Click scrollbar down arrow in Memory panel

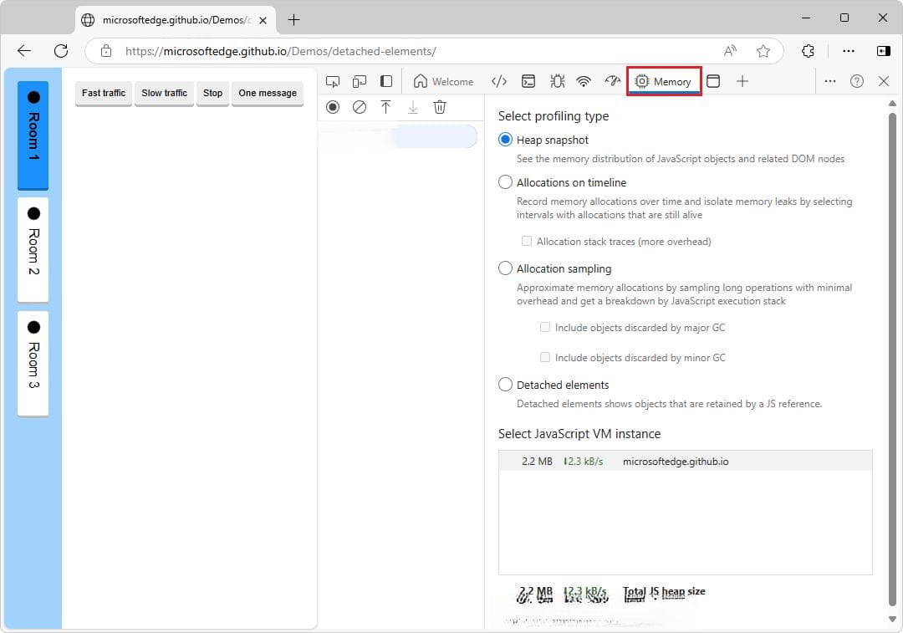click(892, 619)
